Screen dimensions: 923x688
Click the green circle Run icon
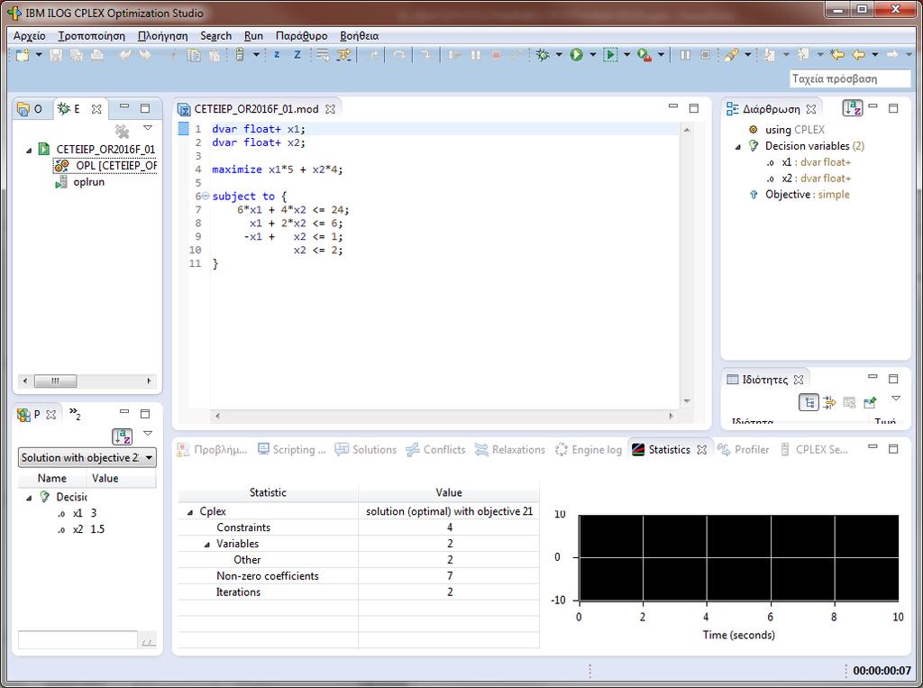pyautogui.click(x=577, y=55)
